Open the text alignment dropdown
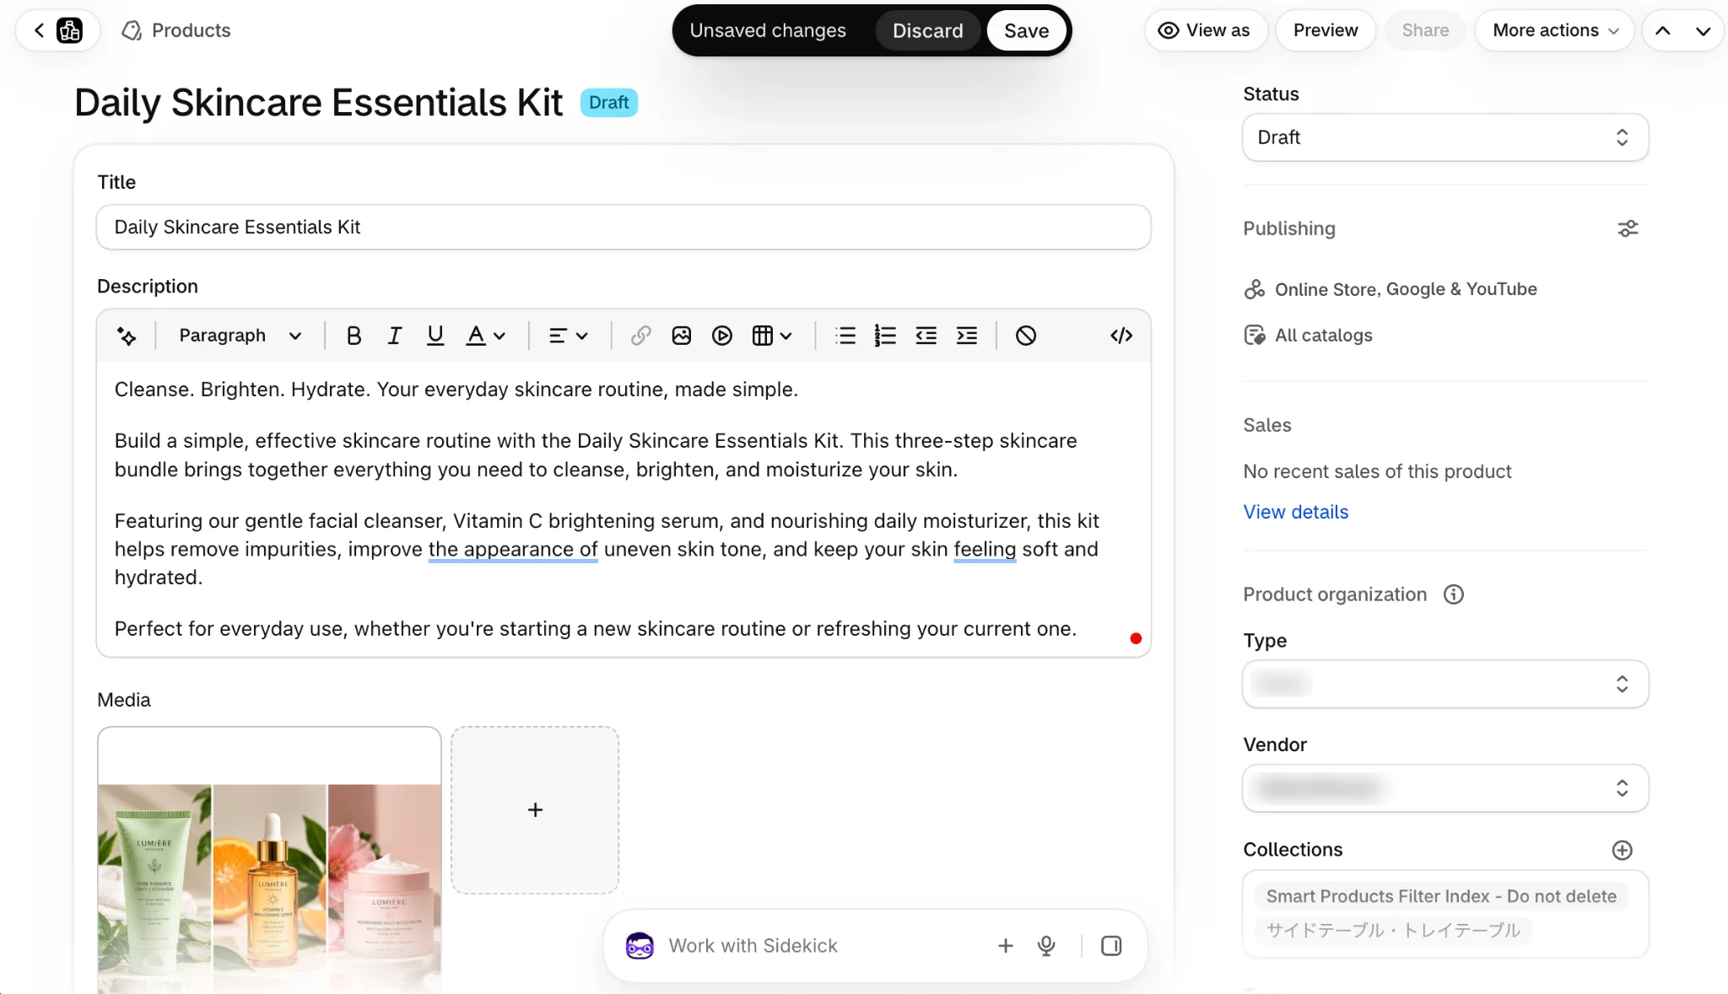1728x994 pixels. (x=568, y=336)
